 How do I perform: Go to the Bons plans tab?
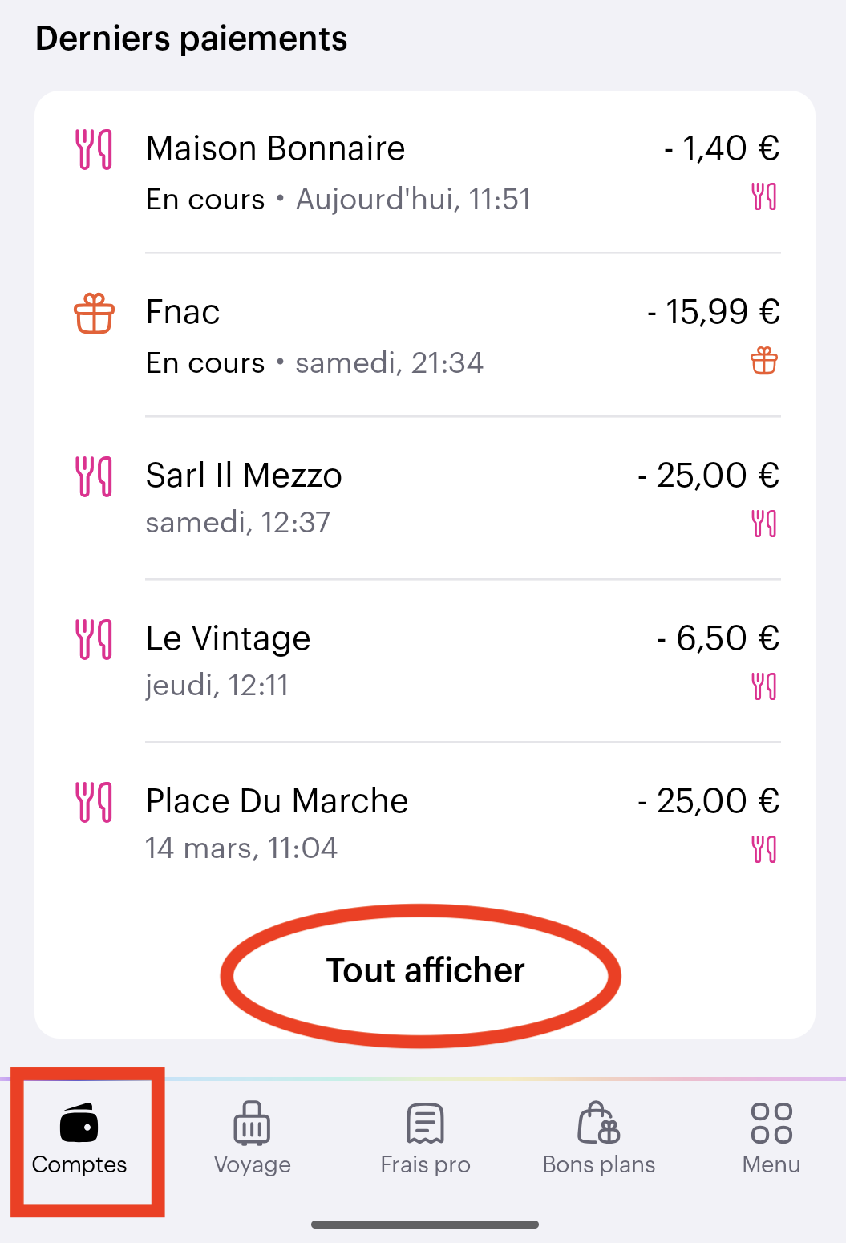598,1139
